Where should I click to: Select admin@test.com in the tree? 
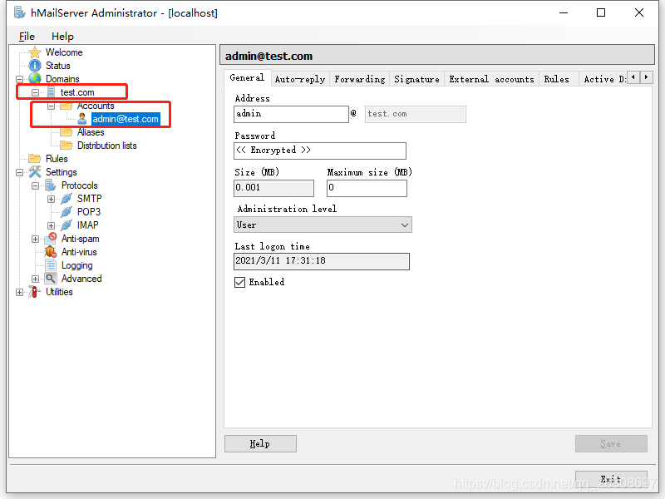(126, 119)
